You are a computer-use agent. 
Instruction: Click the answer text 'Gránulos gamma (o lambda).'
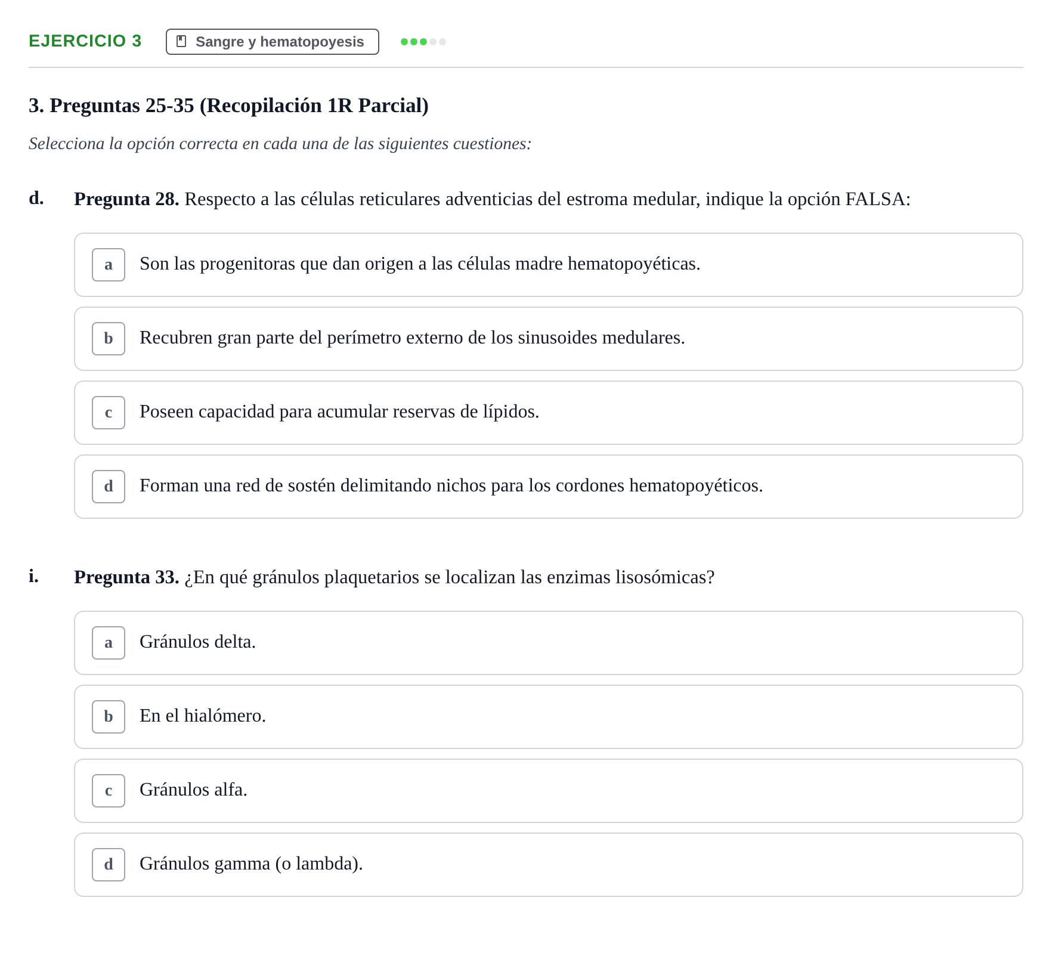point(251,864)
